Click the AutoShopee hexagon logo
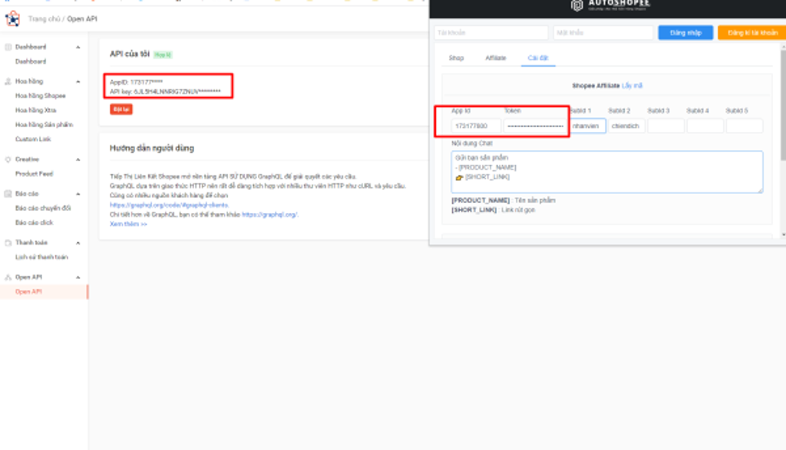Image resolution: width=786 pixels, height=450 pixels. pyautogui.click(x=577, y=6)
